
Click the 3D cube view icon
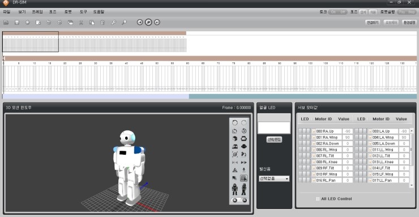click(235, 138)
